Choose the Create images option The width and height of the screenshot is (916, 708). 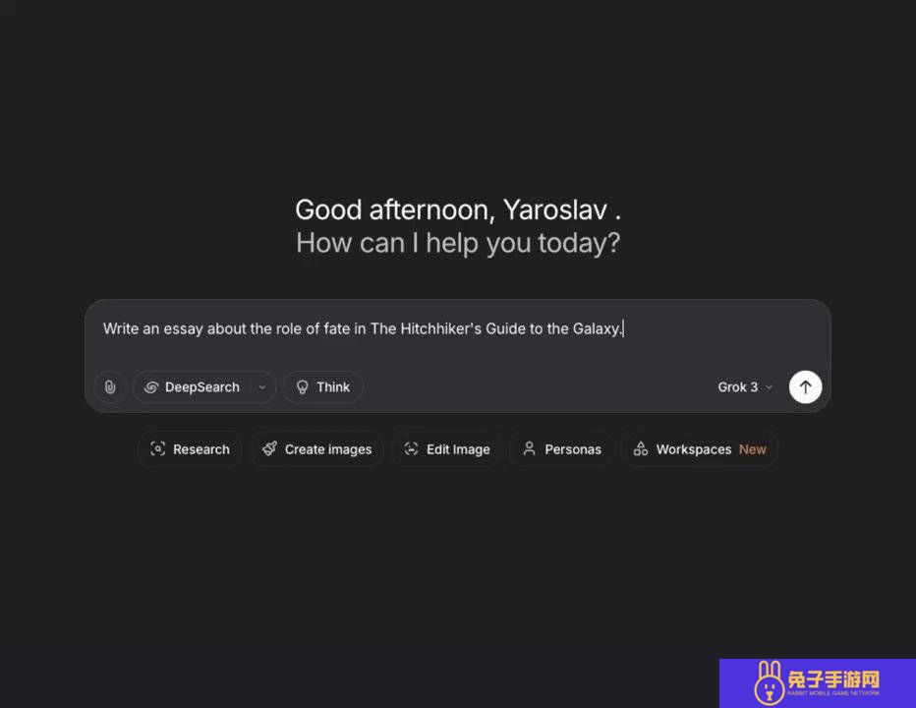click(316, 449)
